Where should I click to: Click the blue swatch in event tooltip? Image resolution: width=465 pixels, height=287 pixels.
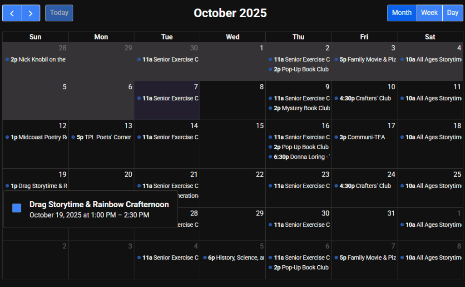(17, 208)
